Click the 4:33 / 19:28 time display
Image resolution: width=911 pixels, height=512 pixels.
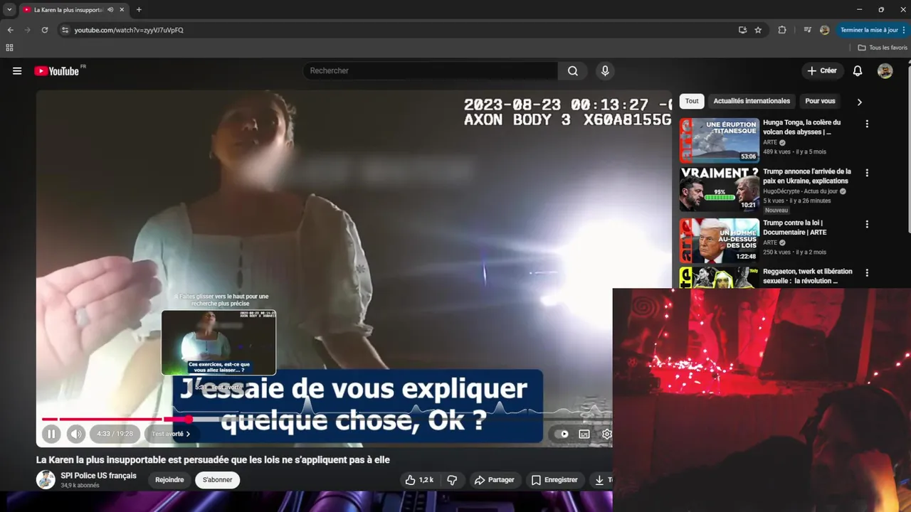point(115,434)
